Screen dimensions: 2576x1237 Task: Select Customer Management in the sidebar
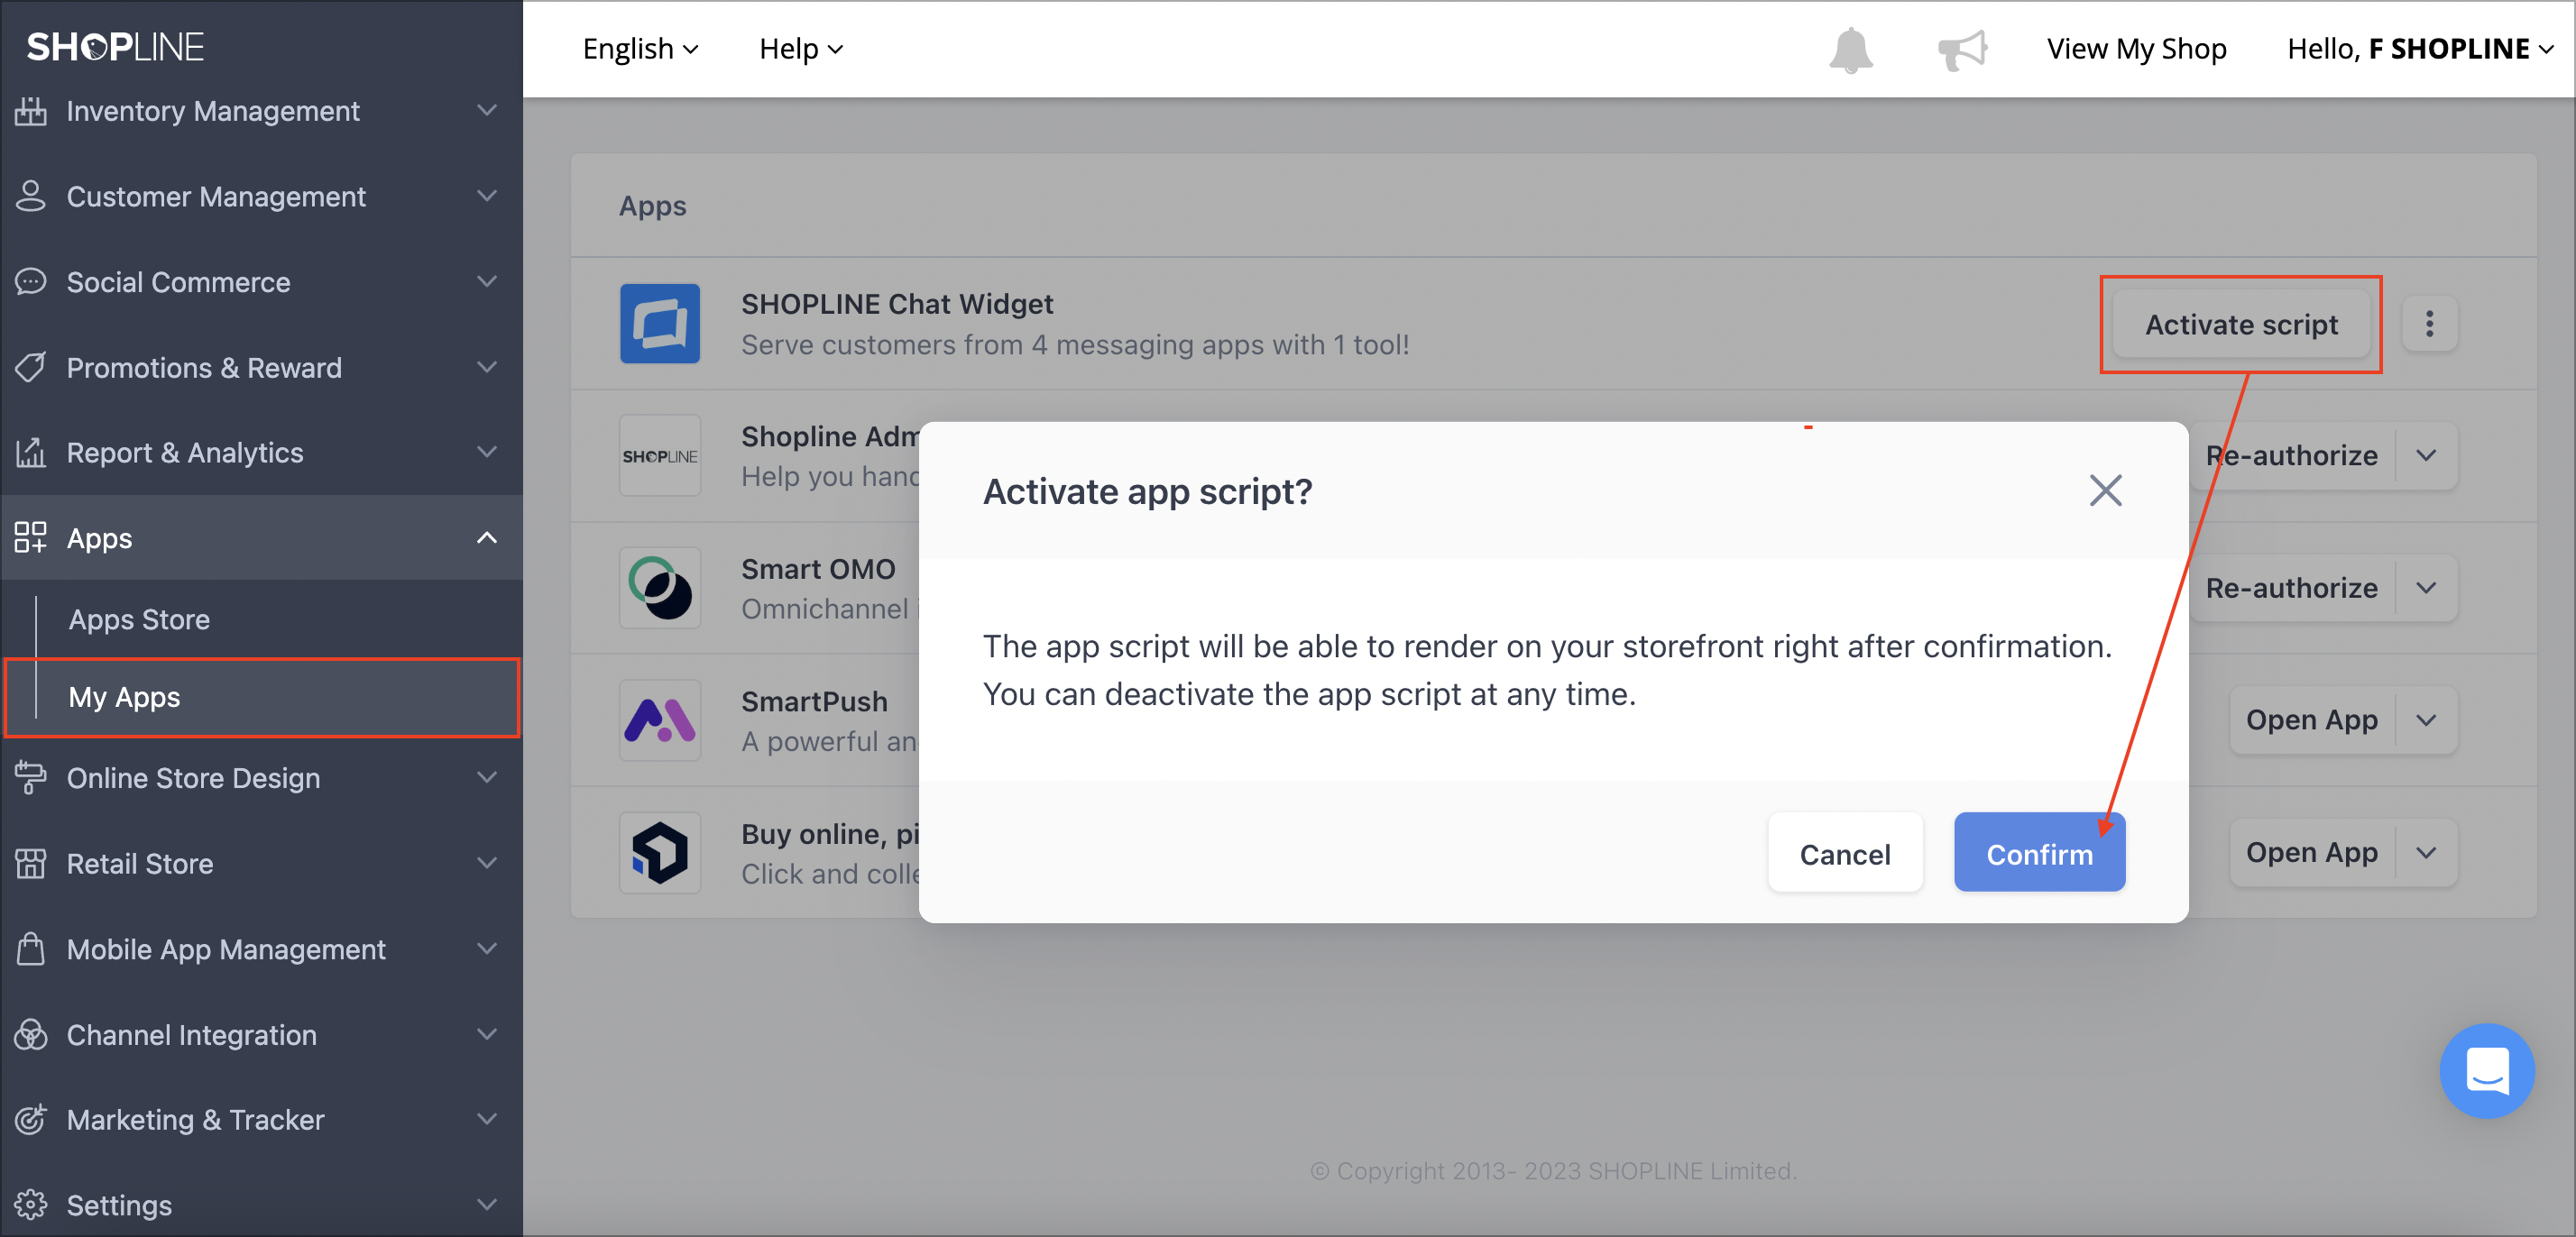[216, 196]
